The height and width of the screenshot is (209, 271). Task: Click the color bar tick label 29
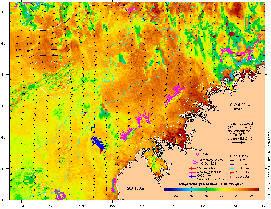[252, 196]
